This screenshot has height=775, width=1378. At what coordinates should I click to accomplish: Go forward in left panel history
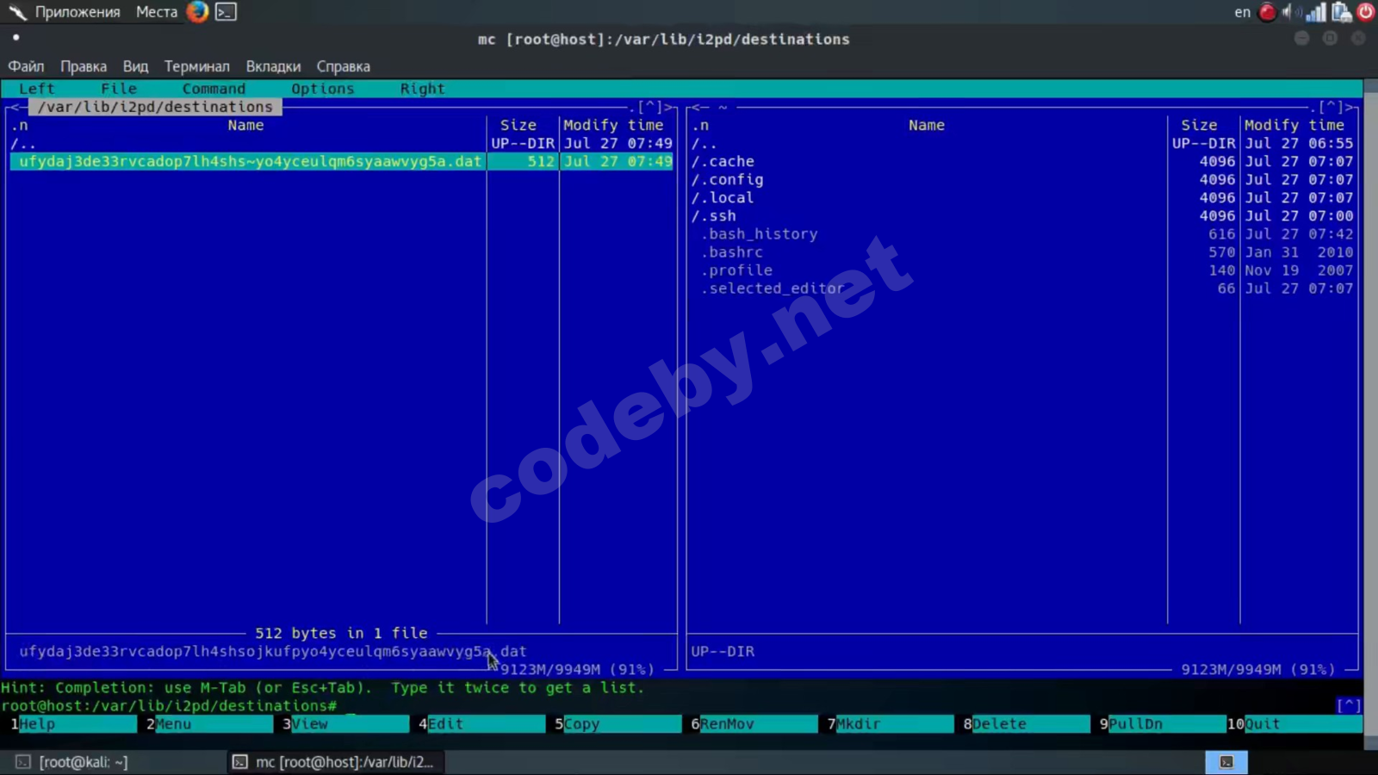668,107
